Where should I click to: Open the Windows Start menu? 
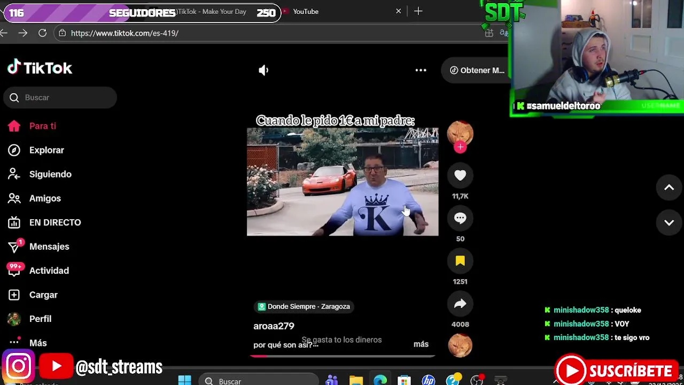184,380
